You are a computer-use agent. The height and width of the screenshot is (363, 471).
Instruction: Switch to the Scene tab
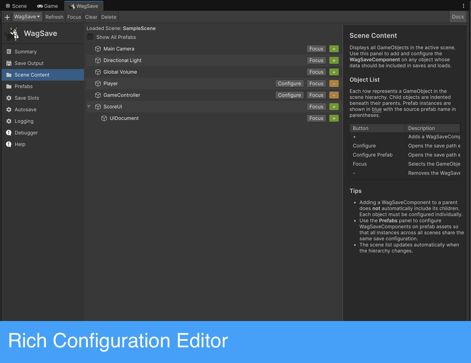[x=16, y=6]
